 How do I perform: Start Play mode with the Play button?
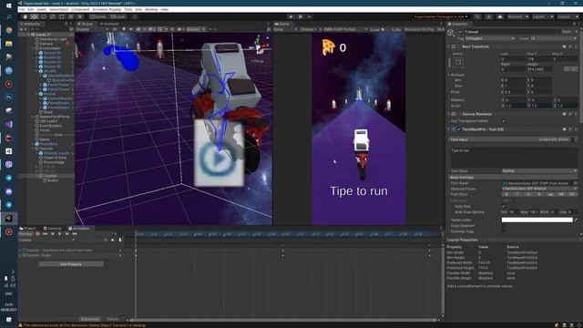pyautogui.click(x=291, y=16)
